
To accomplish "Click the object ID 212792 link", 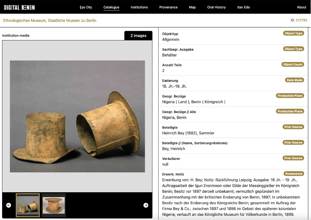I will click(301, 20).
